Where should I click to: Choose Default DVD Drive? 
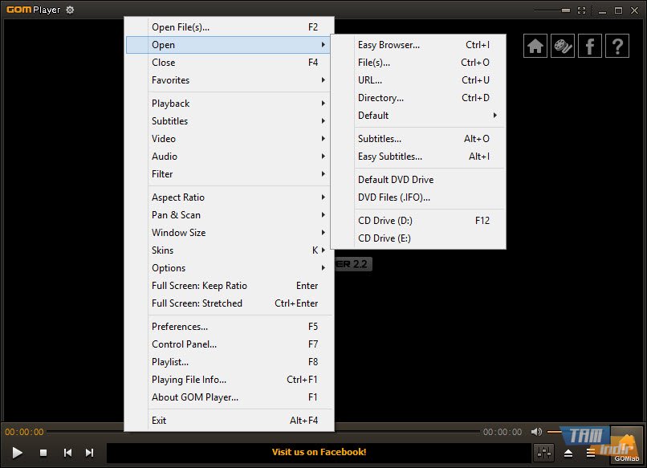click(418, 180)
